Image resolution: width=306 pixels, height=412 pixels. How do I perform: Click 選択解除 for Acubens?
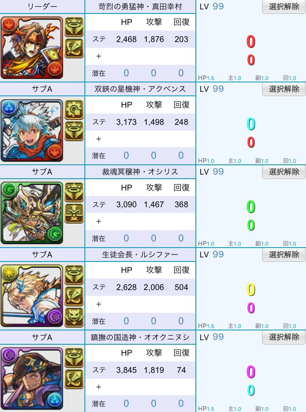click(284, 89)
